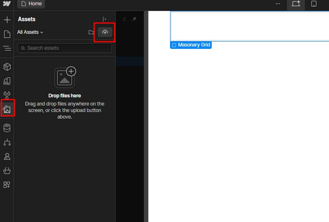This screenshot has width=329, height=222.
Task: Open the Users account panel
Action: coord(7,156)
